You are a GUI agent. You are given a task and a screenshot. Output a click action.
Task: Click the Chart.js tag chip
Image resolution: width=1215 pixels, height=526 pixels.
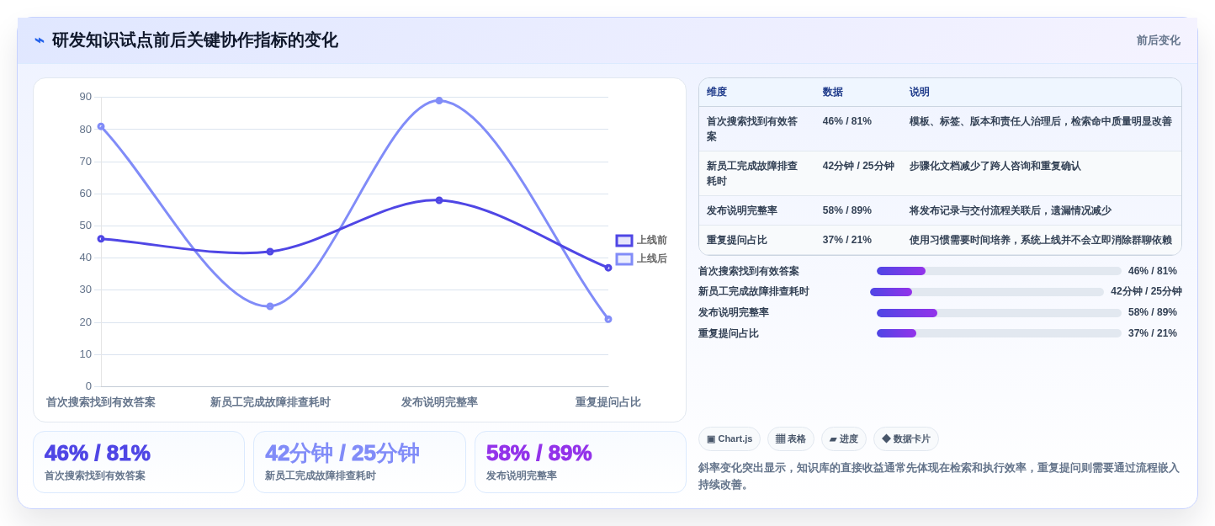click(x=730, y=439)
